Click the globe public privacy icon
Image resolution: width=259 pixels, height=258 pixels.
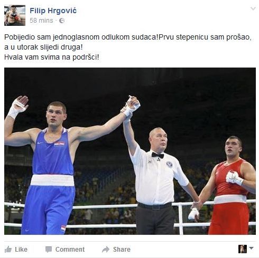click(62, 21)
